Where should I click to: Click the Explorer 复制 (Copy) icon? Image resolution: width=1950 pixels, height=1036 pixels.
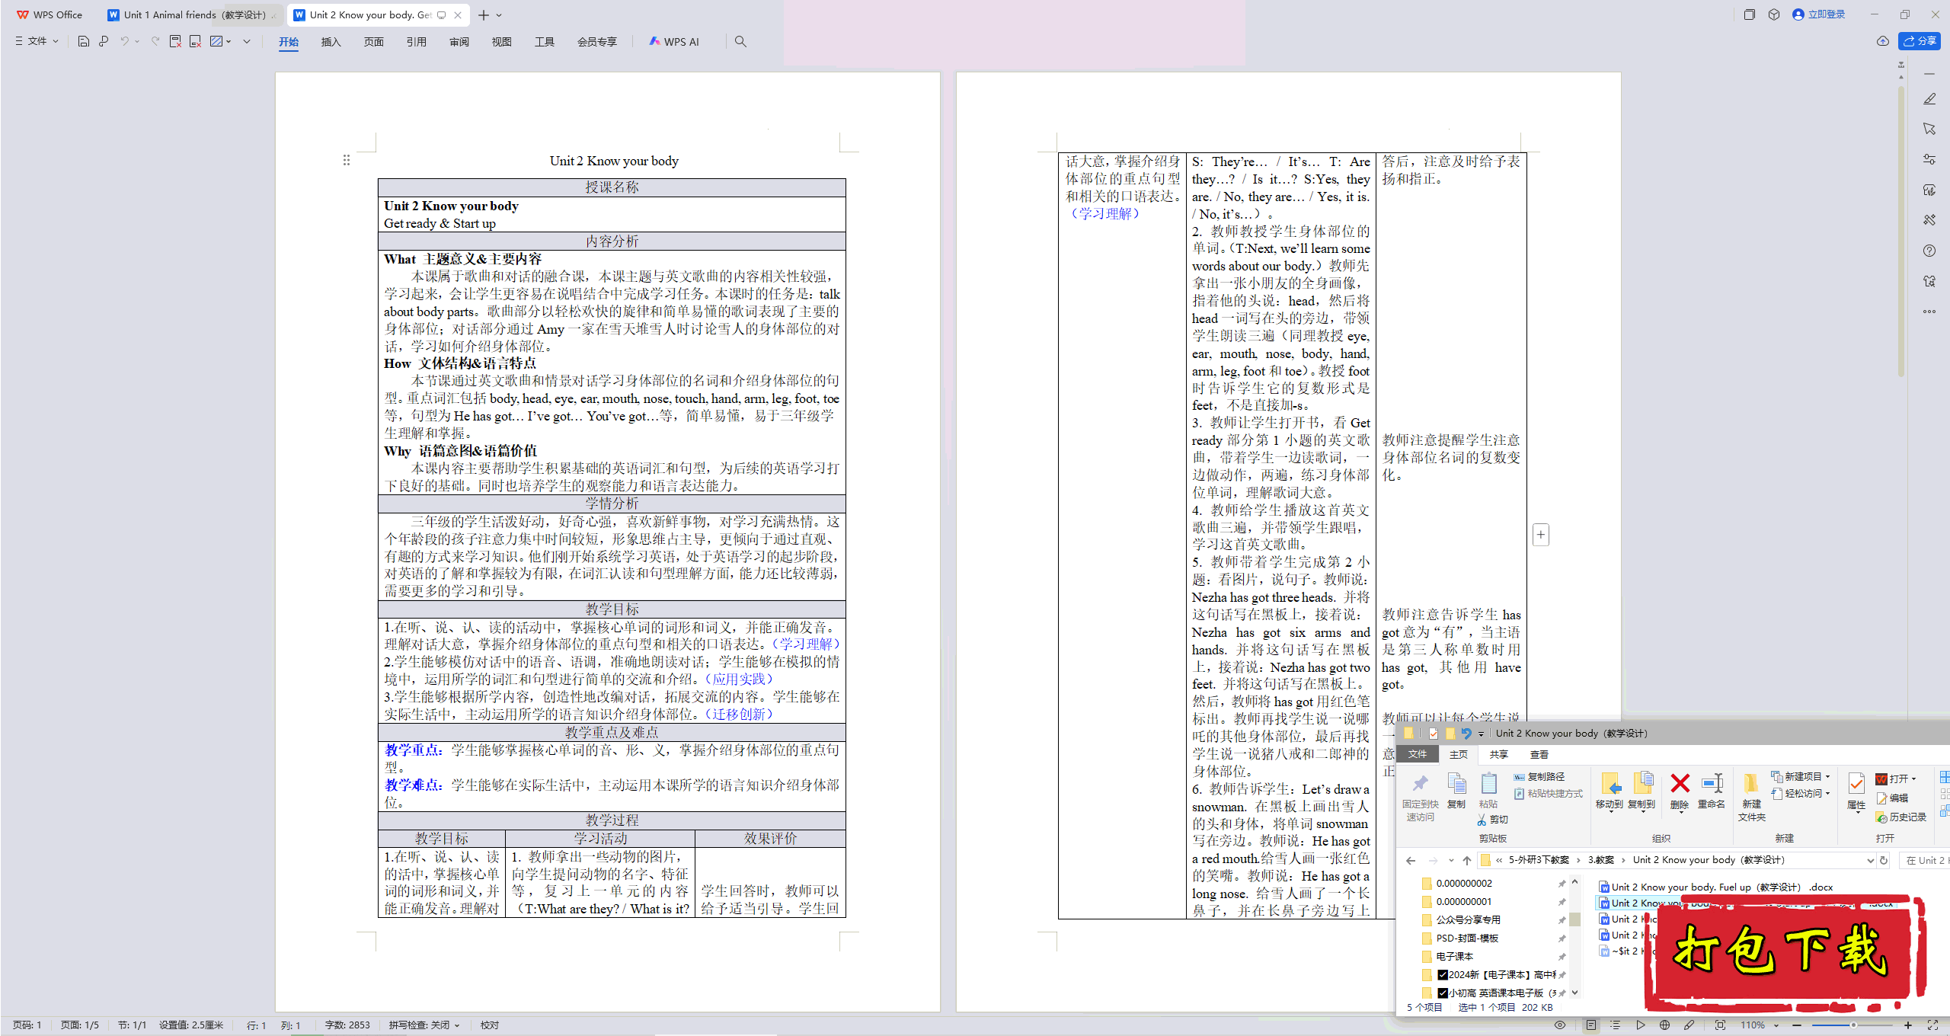[x=1456, y=791]
